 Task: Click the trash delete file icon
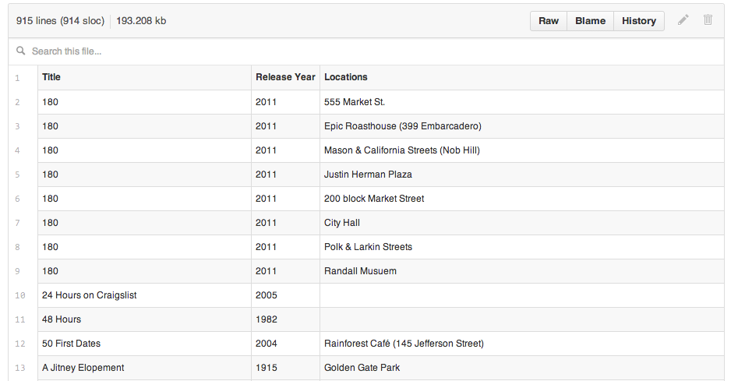coord(708,20)
